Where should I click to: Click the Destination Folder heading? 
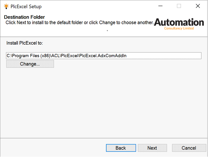click(24, 17)
